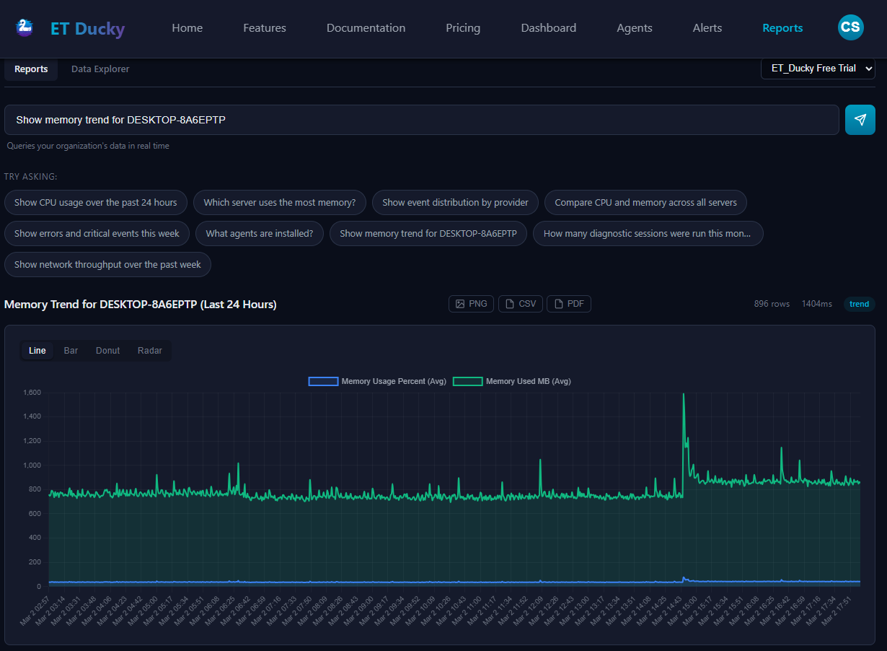Open the Dashboard page from the navbar
The width and height of the screenshot is (887, 651).
click(548, 27)
